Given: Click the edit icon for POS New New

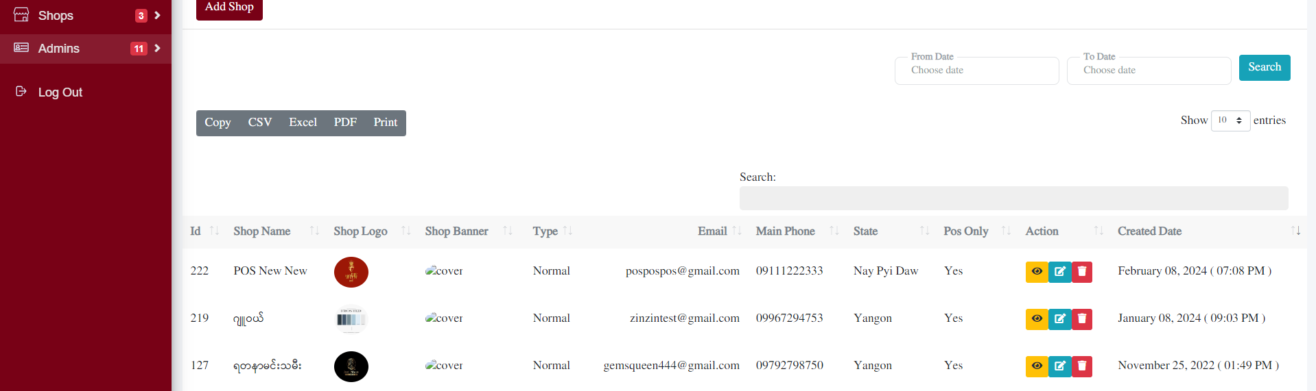Looking at the screenshot, I should coord(1059,272).
